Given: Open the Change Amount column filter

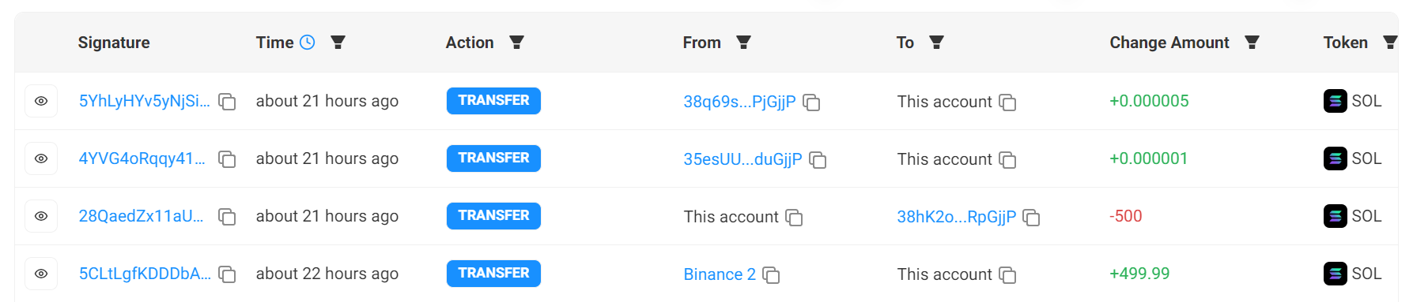Looking at the screenshot, I should [1252, 43].
